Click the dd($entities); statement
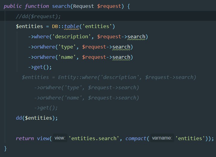216x157 pixels. pos(37,118)
